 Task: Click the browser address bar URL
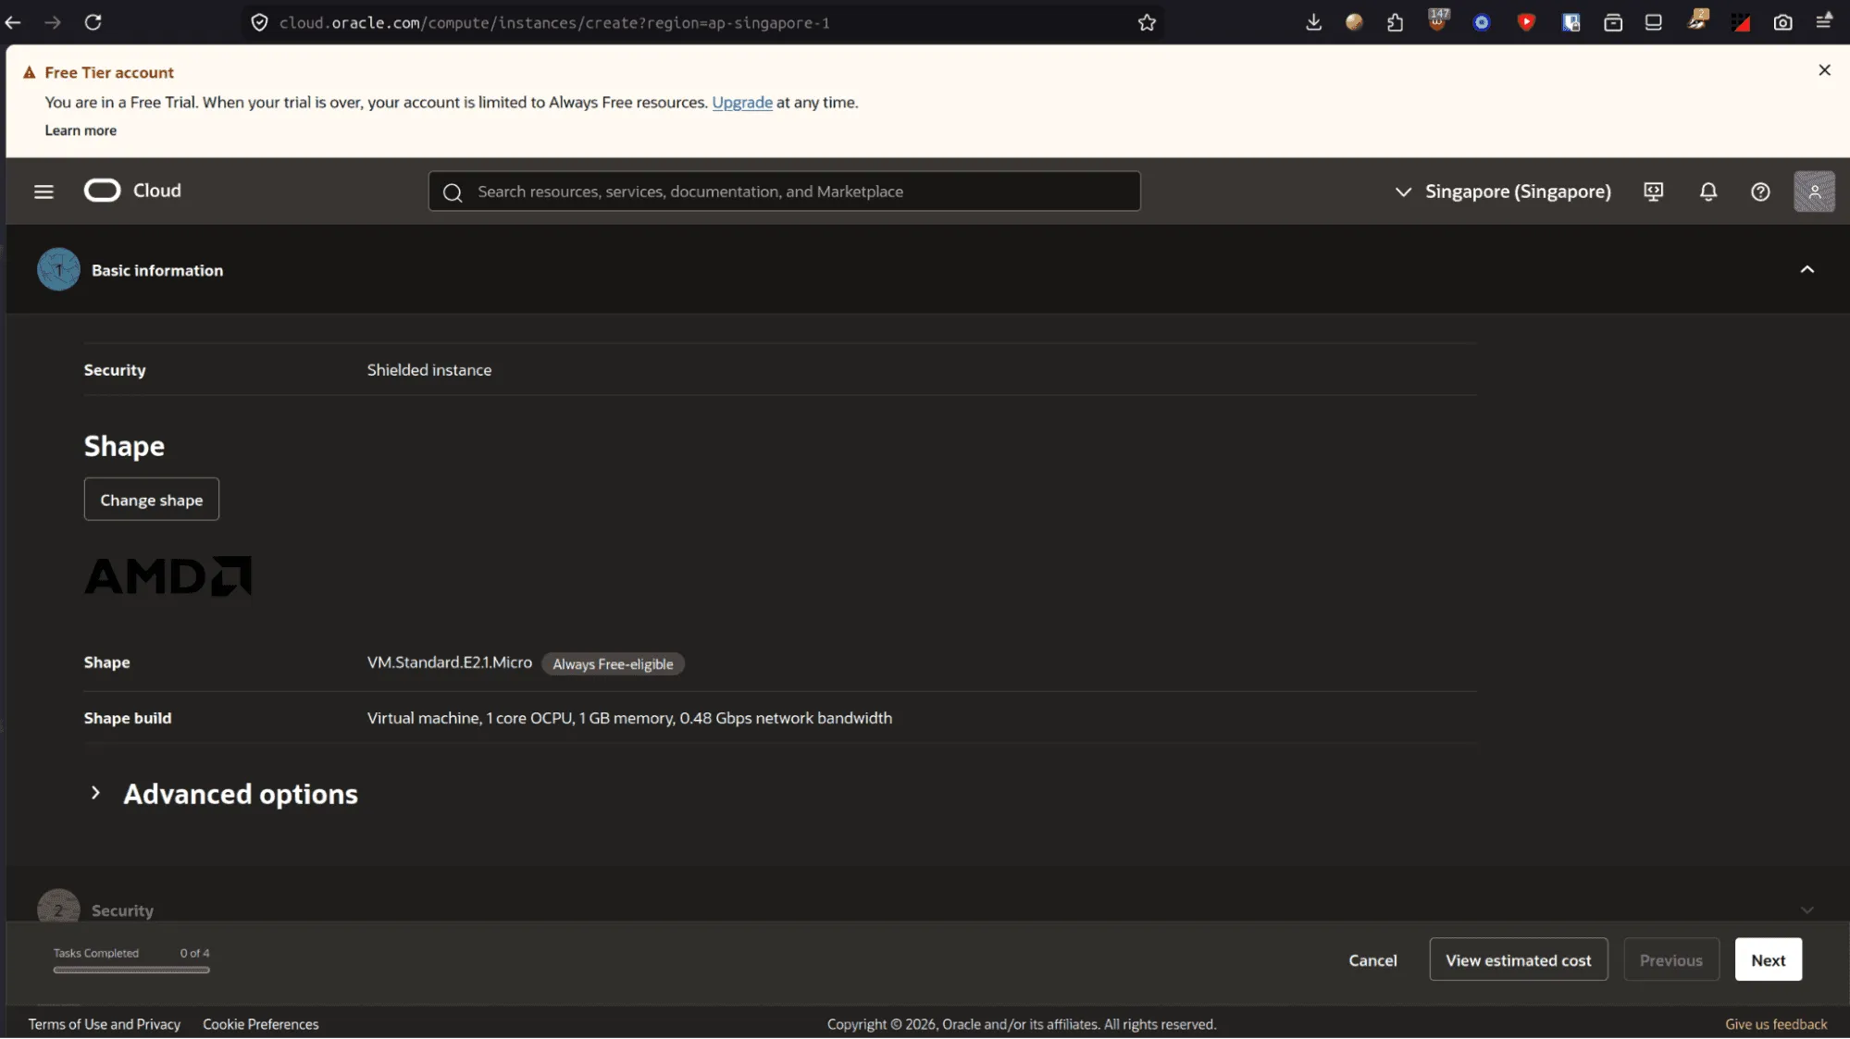tap(555, 22)
